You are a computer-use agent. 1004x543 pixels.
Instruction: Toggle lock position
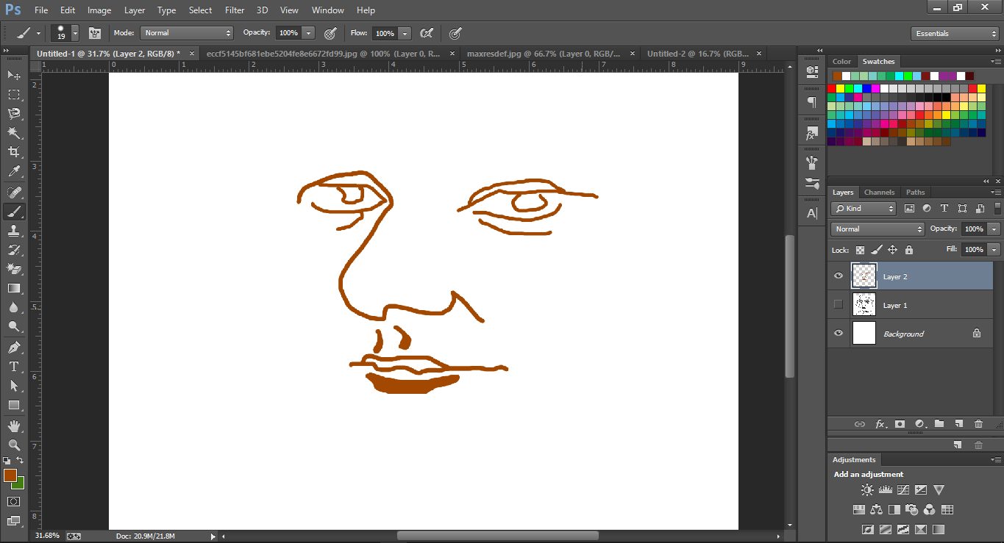tap(892, 250)
